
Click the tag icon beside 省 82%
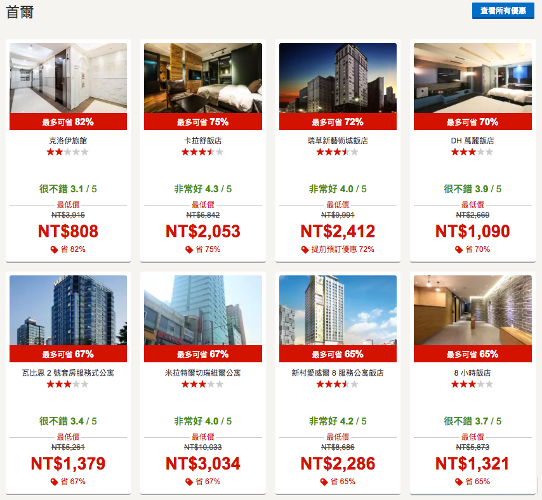[x=55, y=249]
